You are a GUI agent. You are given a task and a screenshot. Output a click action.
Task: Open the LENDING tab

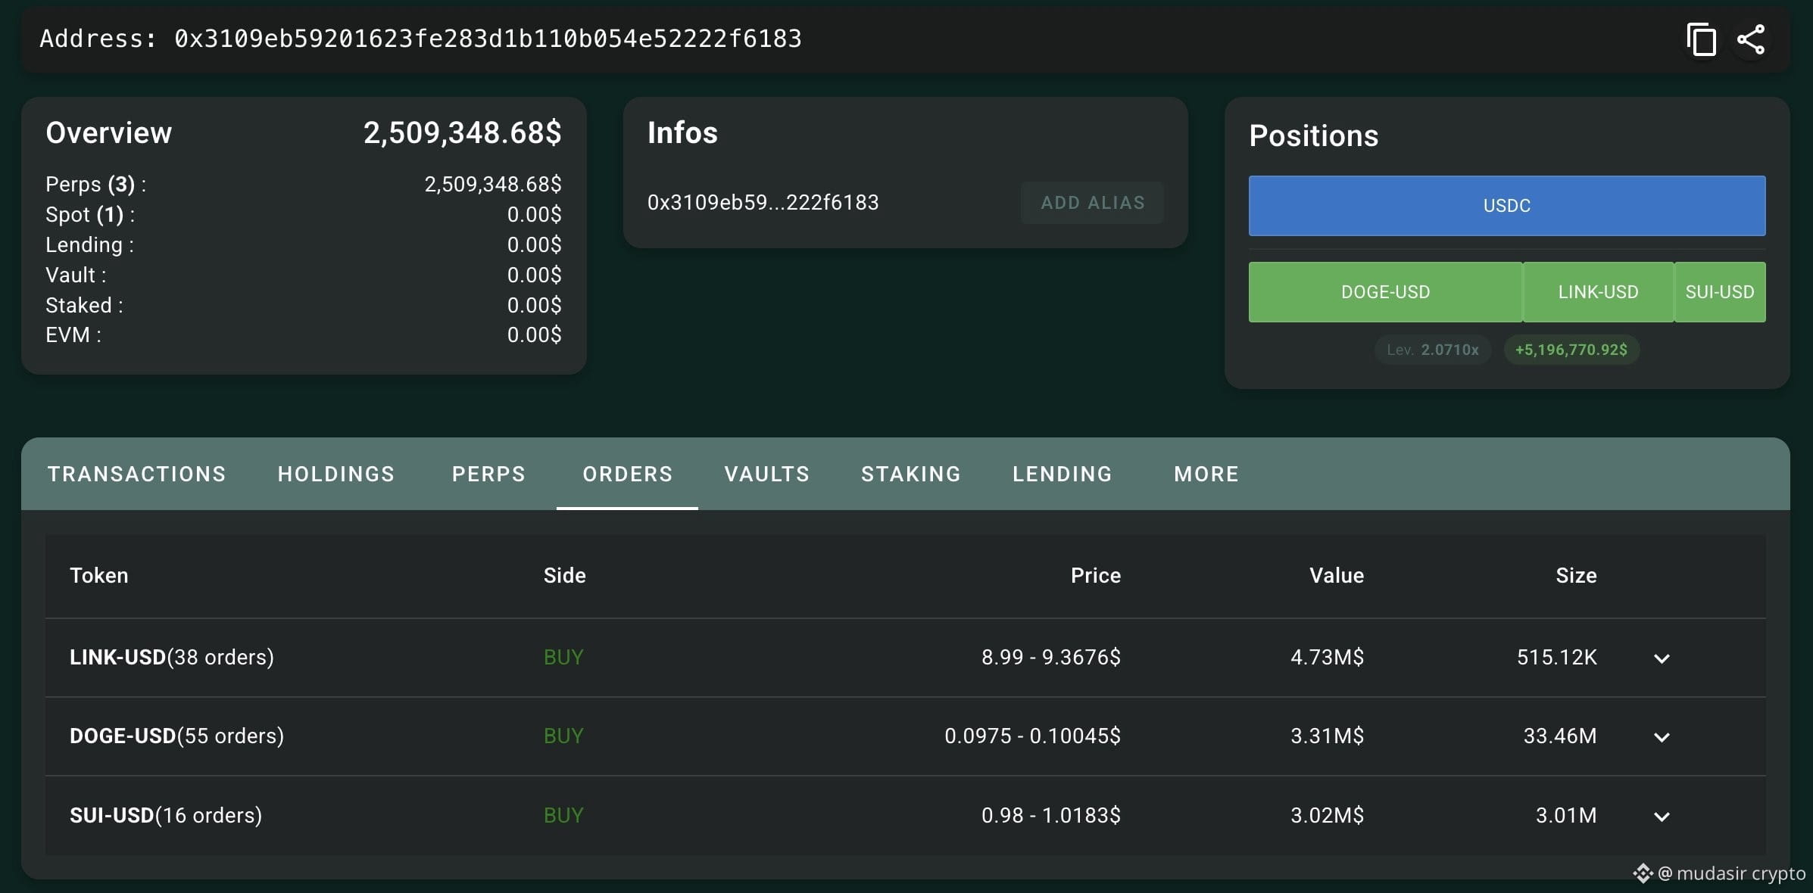[1063, 474]
